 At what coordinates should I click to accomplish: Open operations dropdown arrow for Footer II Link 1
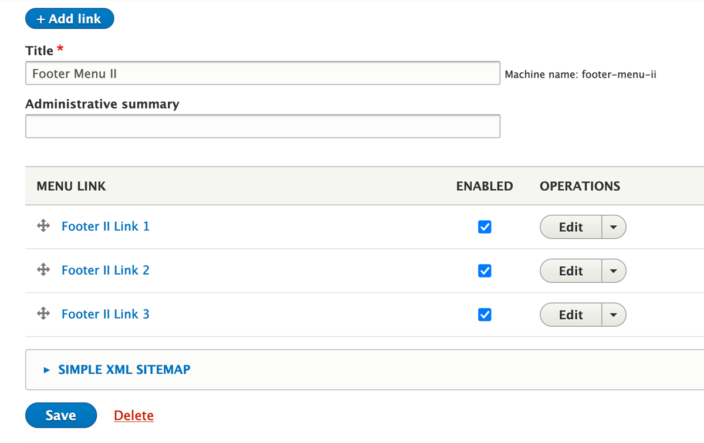pyautogui.click(x=614, y=227)
